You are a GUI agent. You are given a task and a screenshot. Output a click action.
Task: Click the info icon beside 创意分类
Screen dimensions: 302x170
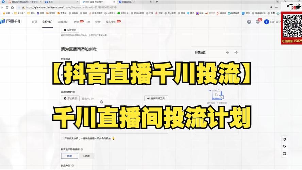click(73, 165)
